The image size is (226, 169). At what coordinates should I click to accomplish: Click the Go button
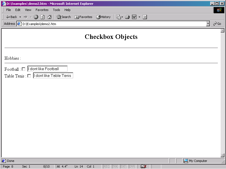click(217, 24)
